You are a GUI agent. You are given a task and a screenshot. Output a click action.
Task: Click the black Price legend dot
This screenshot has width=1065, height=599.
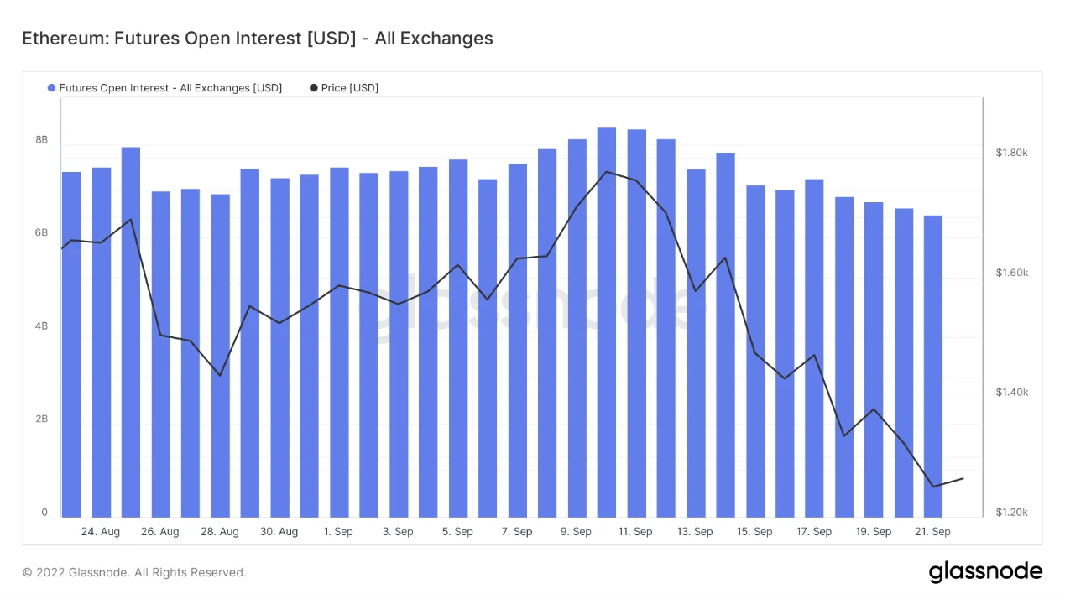tap(314, 88)
